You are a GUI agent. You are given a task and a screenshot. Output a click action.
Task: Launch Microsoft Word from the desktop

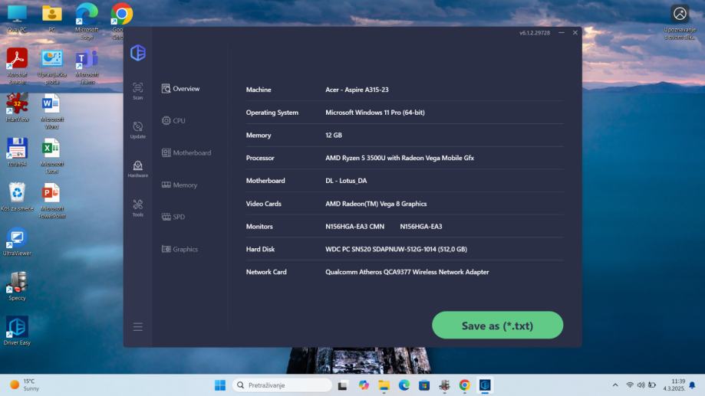click(52, 111)
